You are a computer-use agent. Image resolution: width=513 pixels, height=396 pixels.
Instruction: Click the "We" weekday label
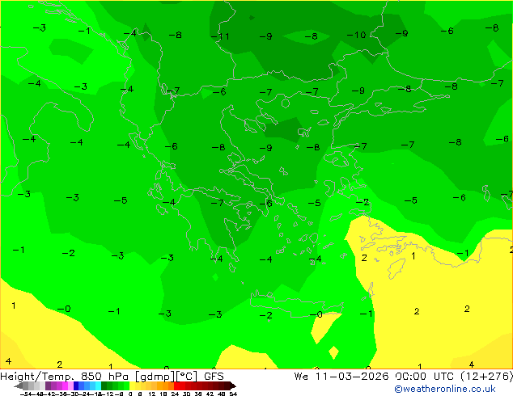point(301,377)
